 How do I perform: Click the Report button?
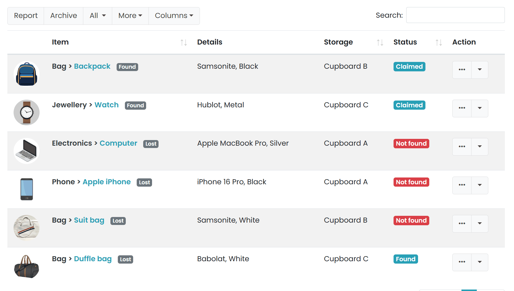(26, 16)
